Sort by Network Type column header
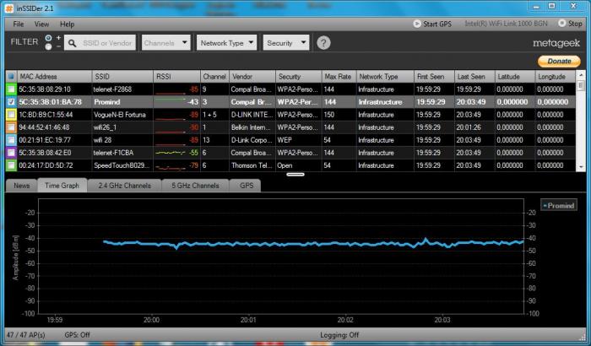The image size is (591, 346). 385,77
